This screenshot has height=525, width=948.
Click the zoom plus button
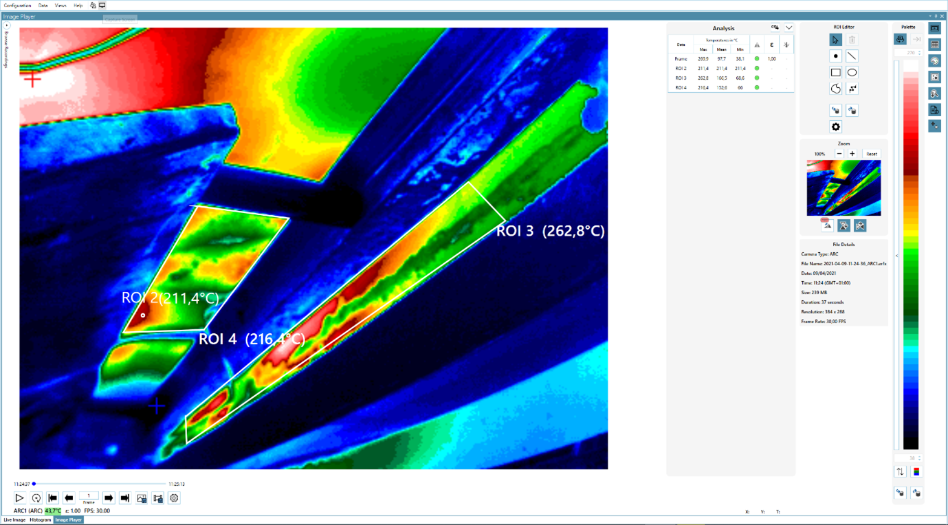[852, 153]
